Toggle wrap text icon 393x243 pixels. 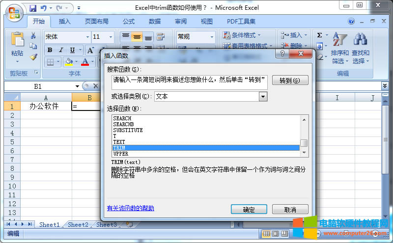(161, 37)
